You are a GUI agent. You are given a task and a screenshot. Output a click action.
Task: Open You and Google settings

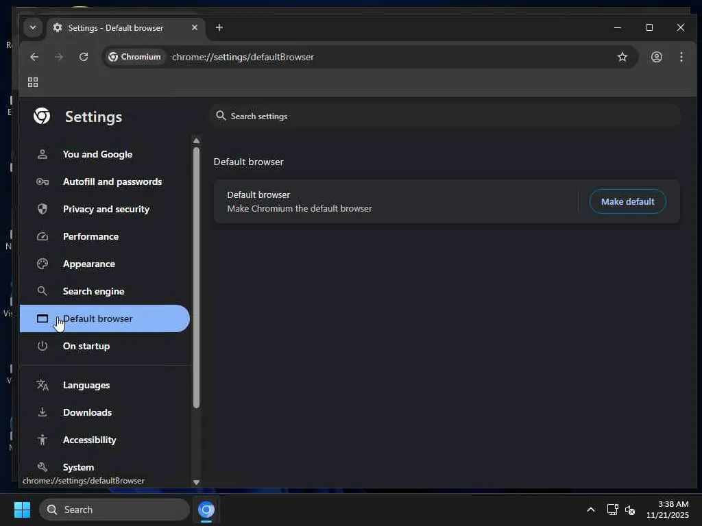(105, 154)
